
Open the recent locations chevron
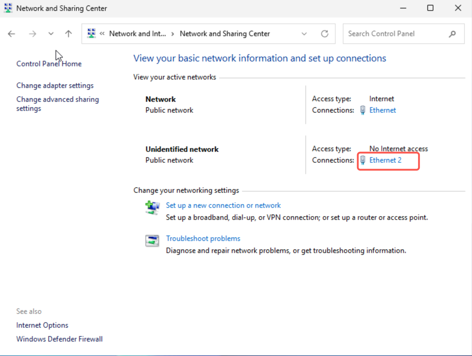click(x=51, y=34)
